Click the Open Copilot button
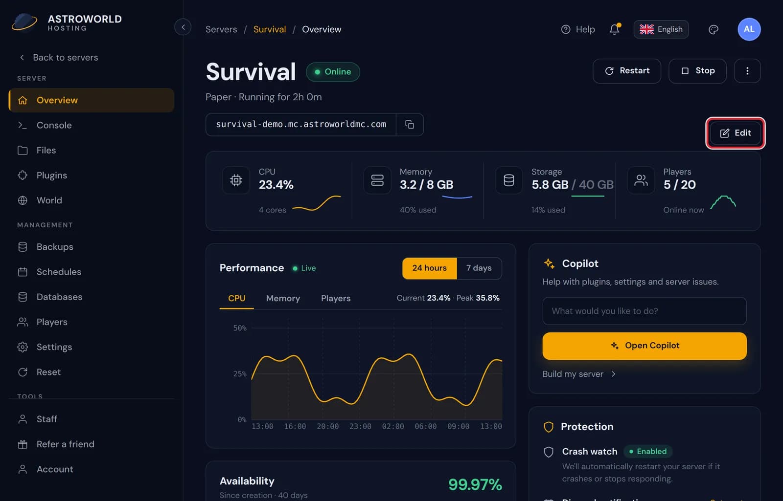 (x=645, y=346)
